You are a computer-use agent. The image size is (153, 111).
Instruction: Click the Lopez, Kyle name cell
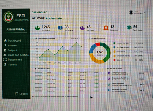[51, 91]
